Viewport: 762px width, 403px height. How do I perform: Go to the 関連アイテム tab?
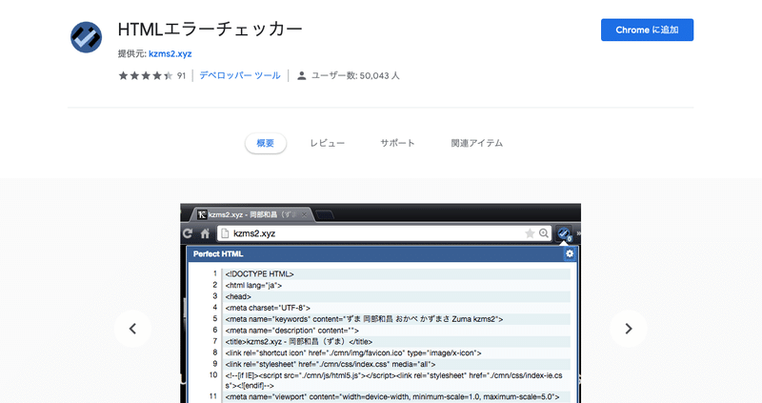pos(476,144)
